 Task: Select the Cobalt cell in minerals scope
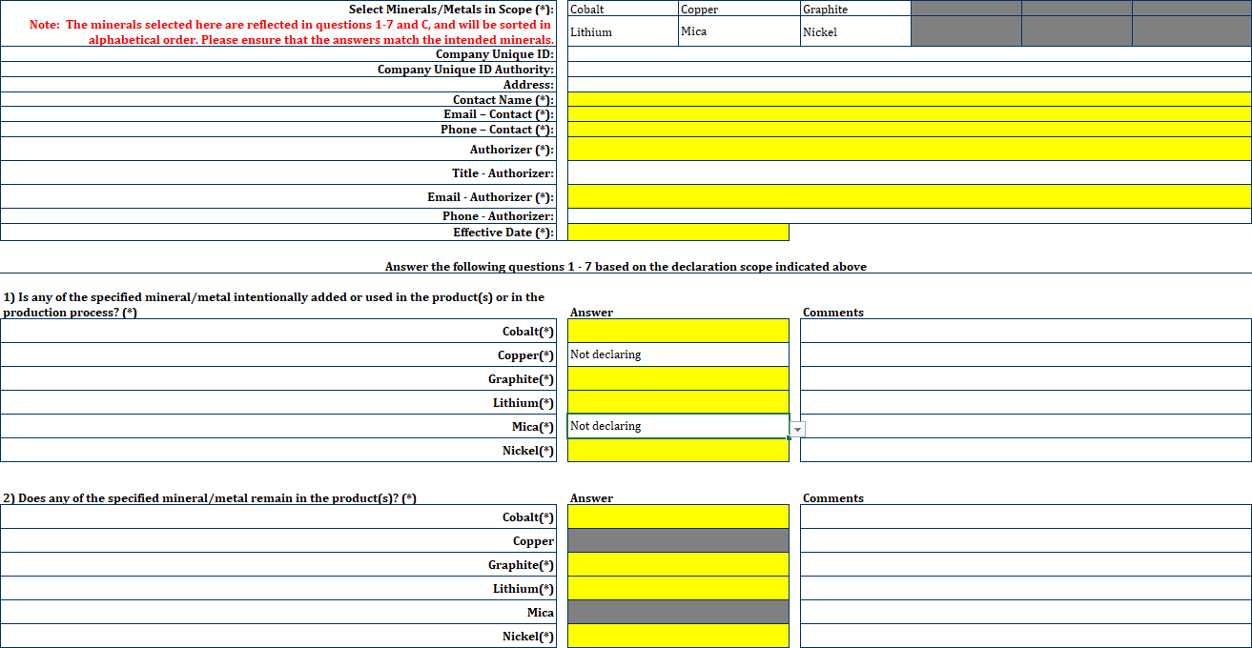(623, 9)
